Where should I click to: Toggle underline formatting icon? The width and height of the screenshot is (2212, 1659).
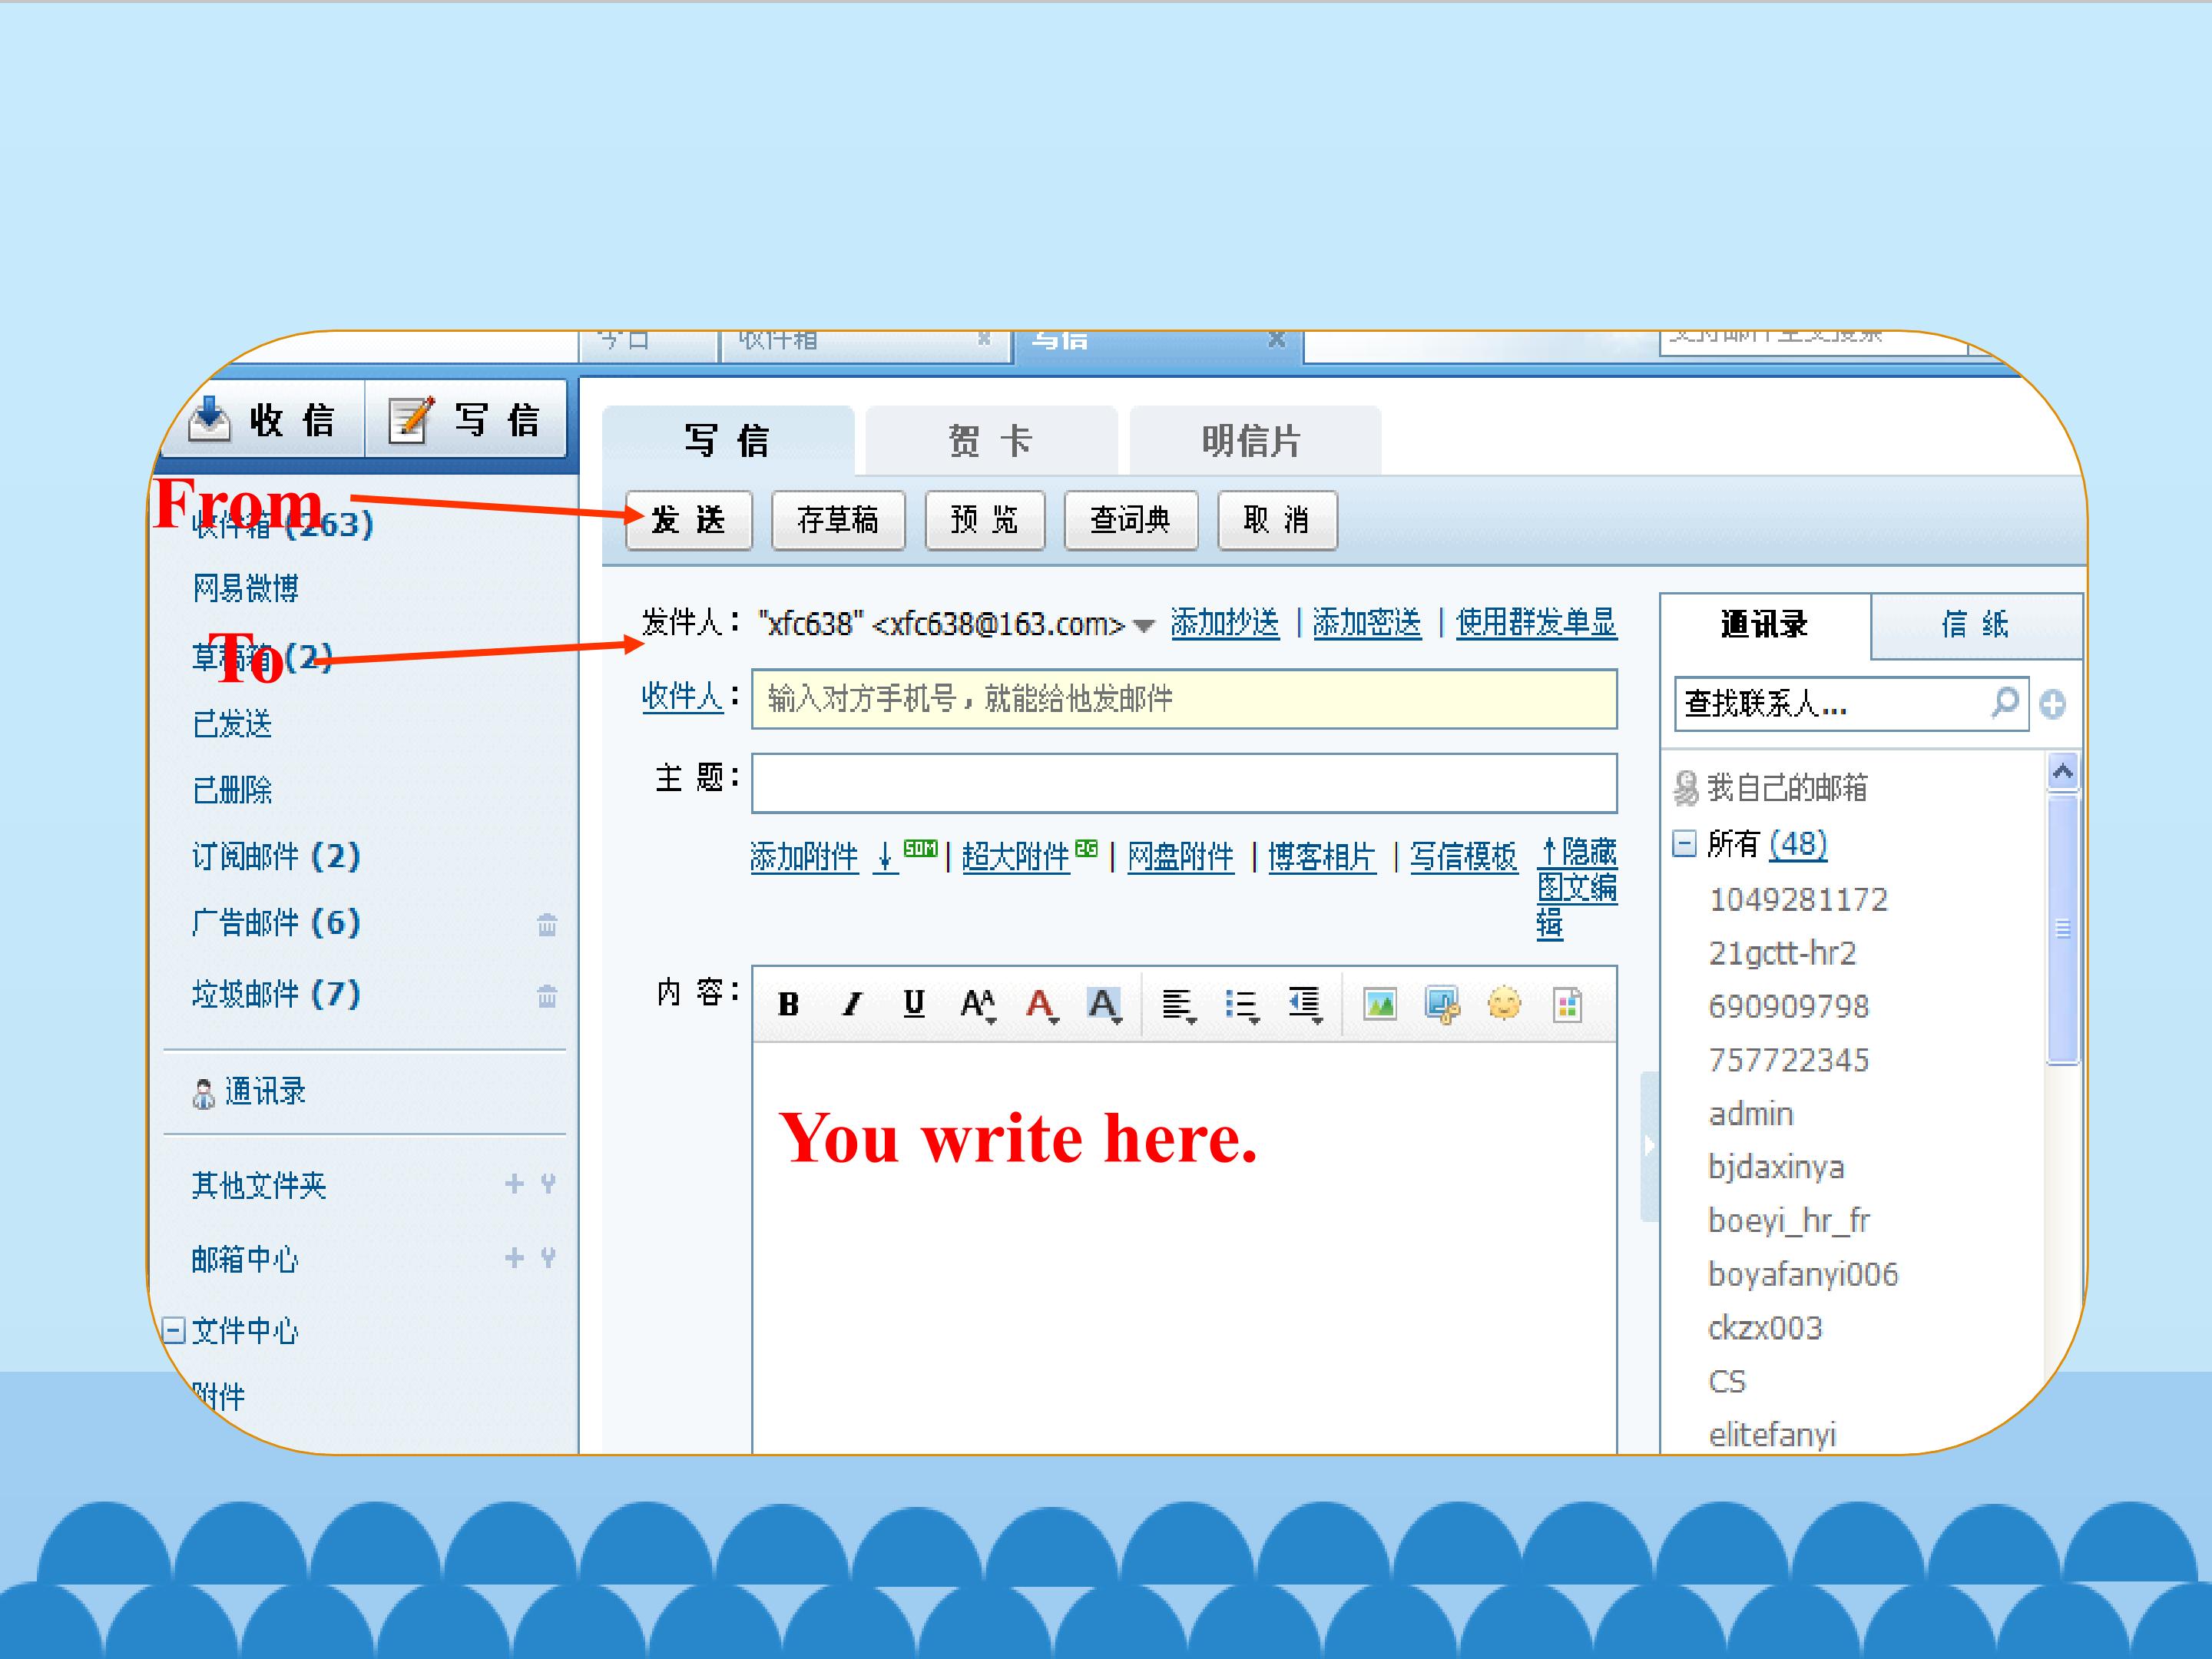point(913,1004)
